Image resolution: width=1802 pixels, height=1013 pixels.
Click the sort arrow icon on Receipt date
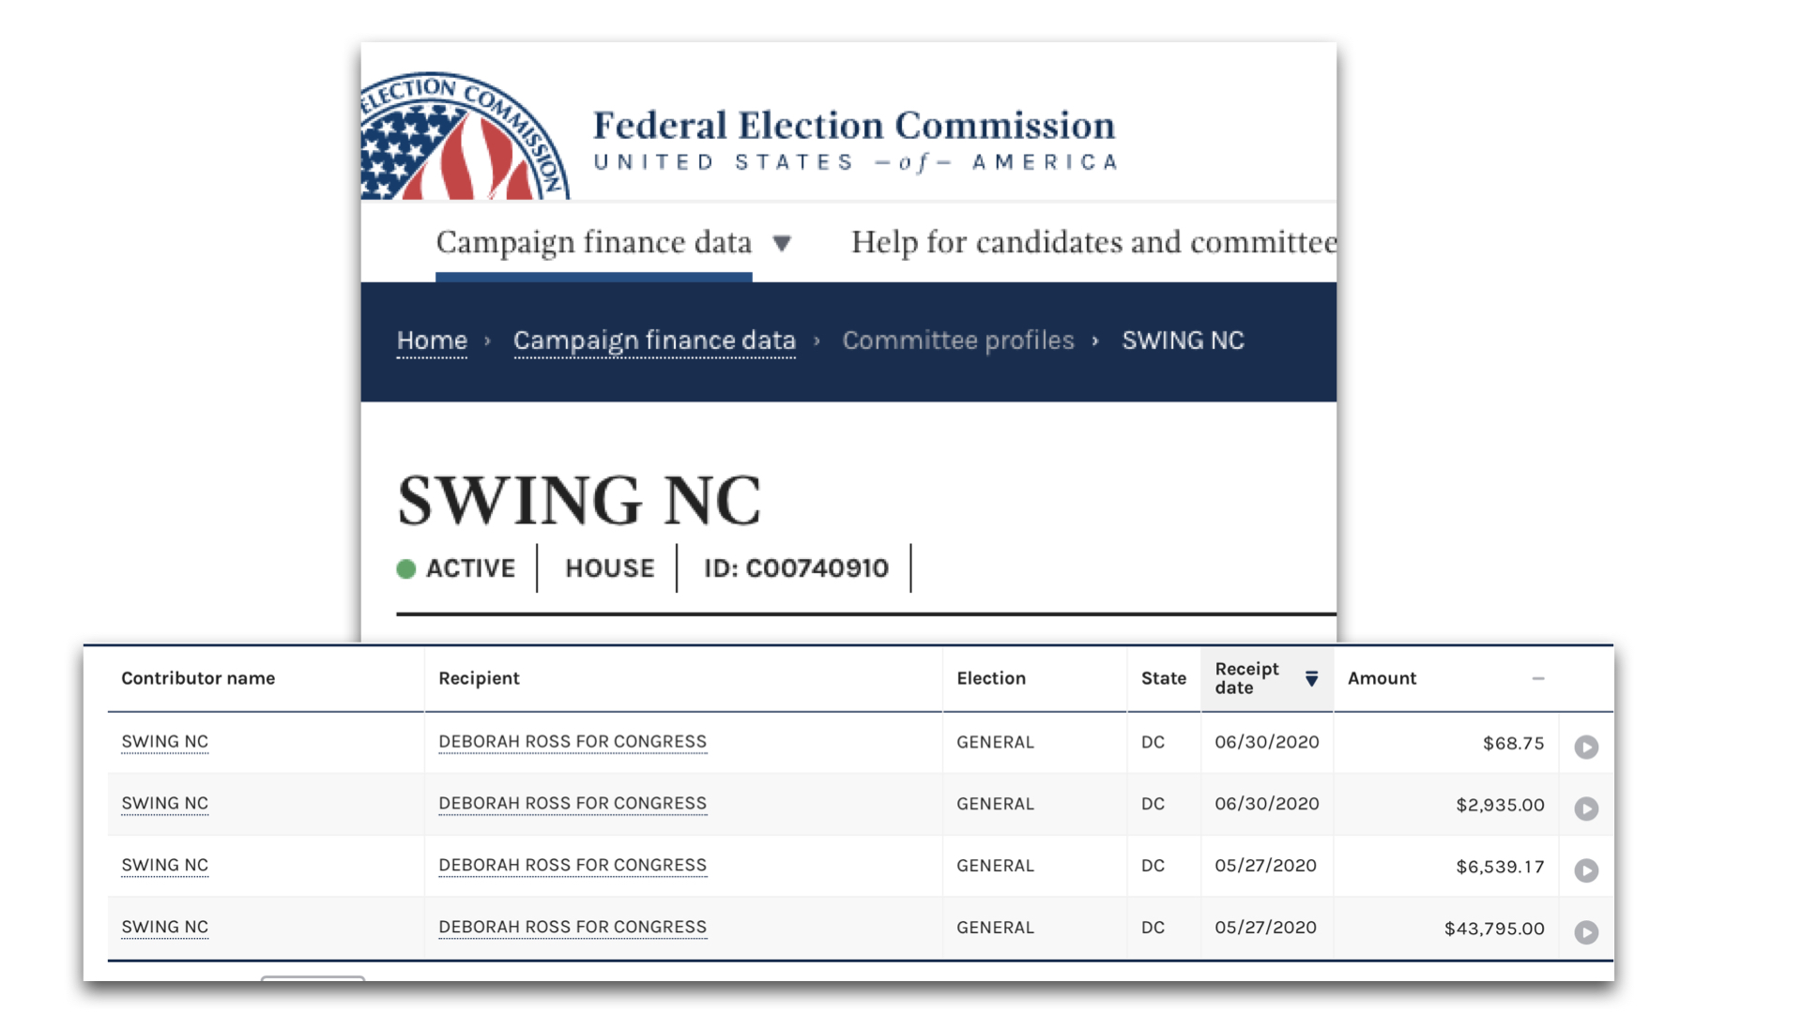1311,678
